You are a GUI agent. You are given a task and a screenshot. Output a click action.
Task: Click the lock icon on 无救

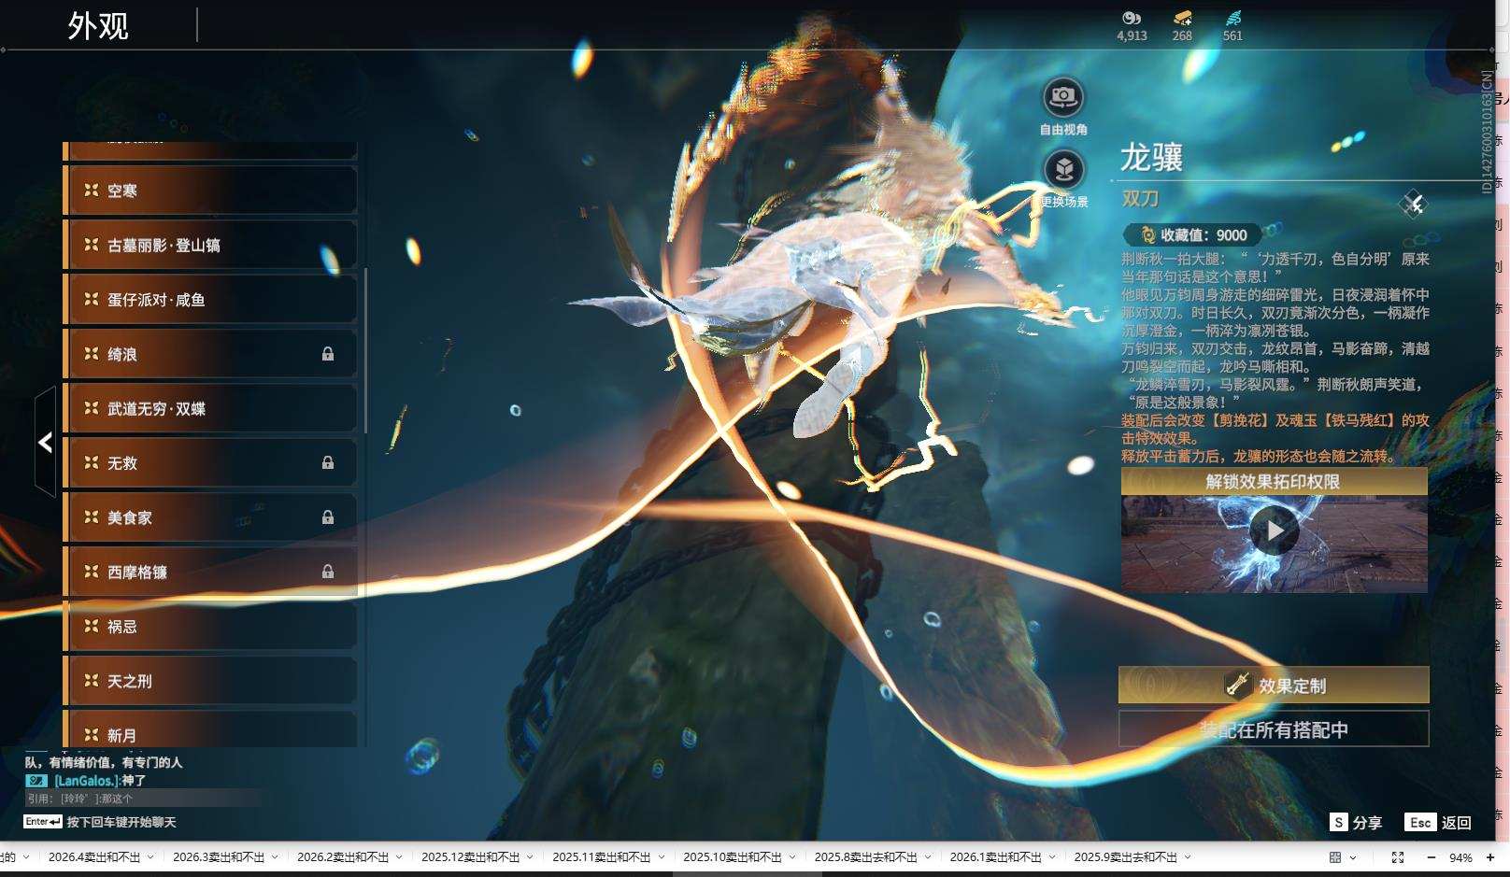328,462
